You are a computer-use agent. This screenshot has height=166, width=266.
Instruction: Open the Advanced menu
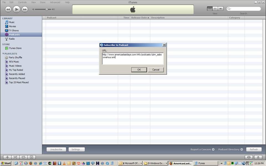pyautogui.click(x=55, y=2)
